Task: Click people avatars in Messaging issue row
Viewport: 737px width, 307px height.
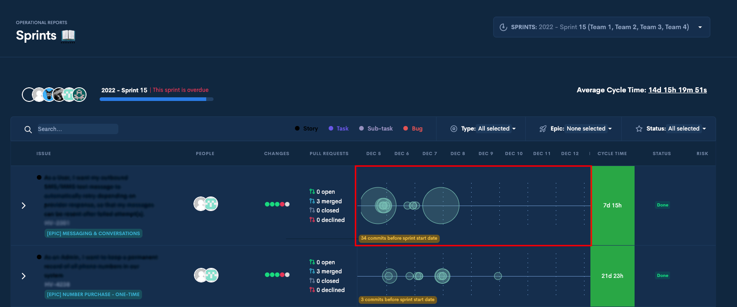Action: coord(206,204)
